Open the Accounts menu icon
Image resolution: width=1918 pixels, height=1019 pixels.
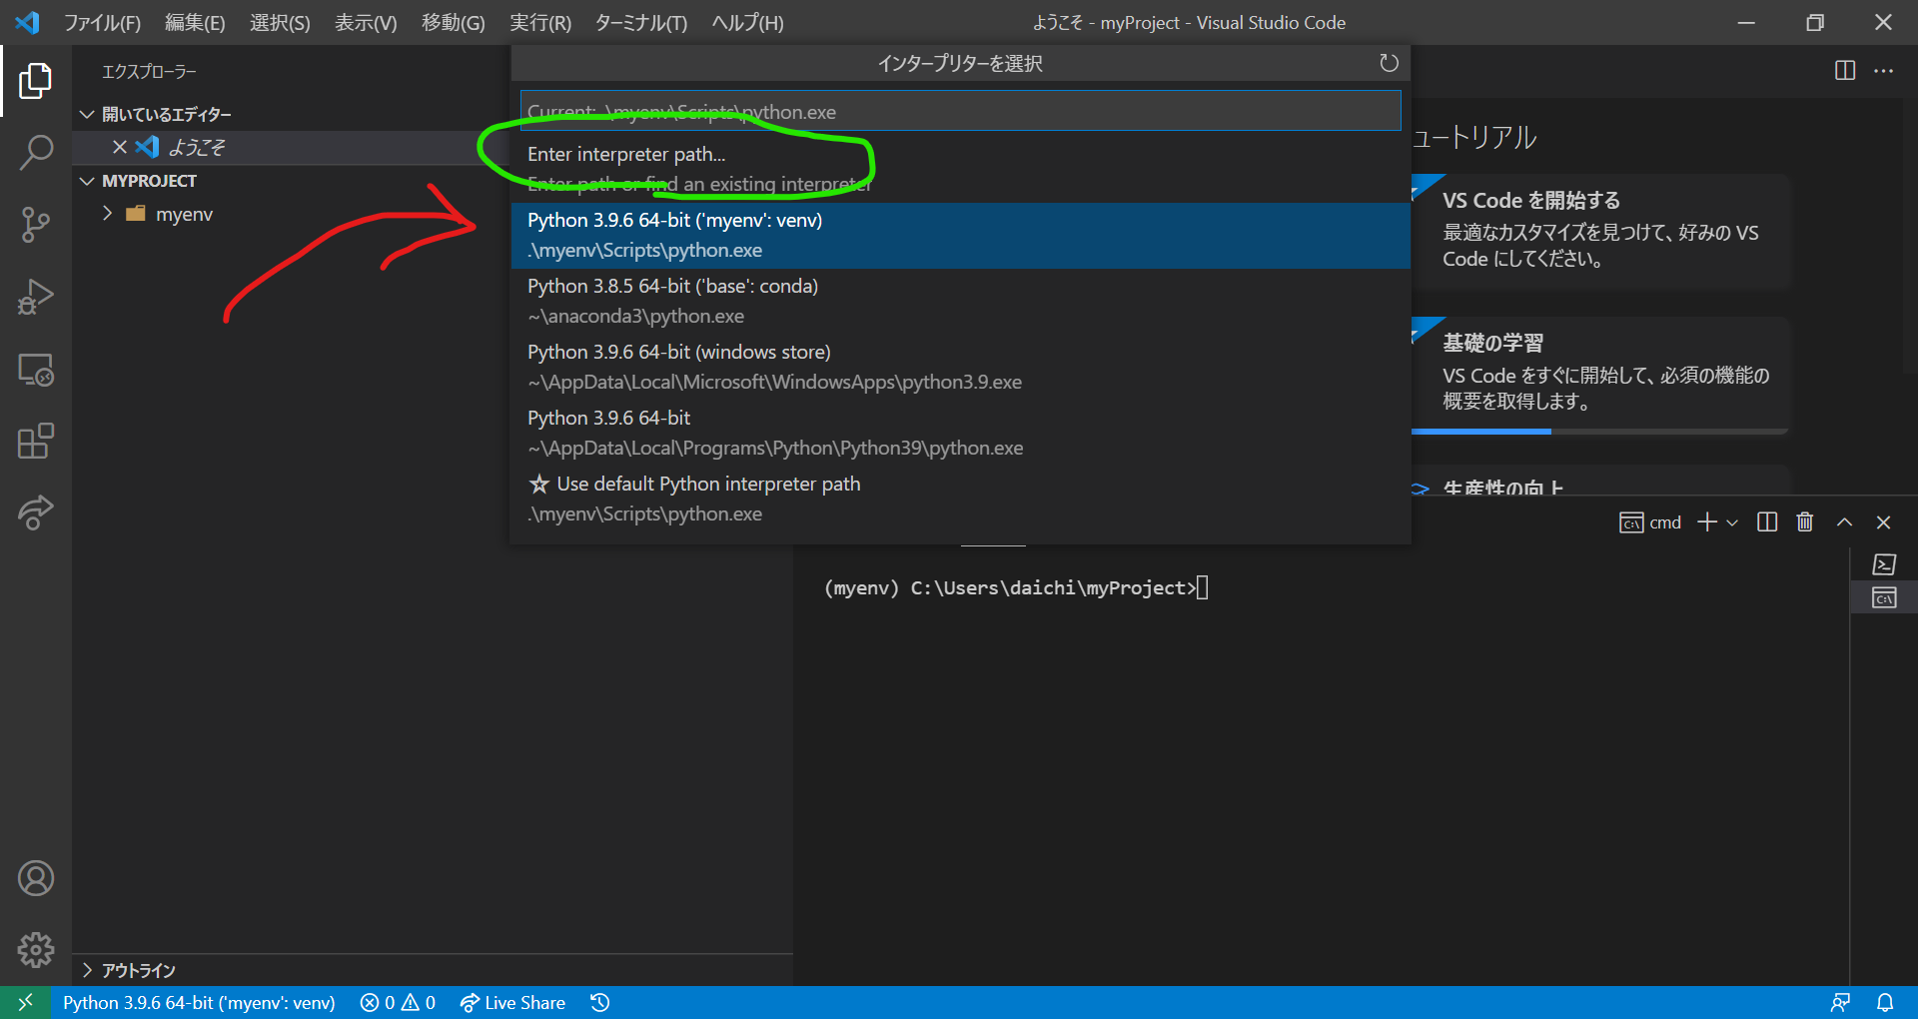pos(36,878)
